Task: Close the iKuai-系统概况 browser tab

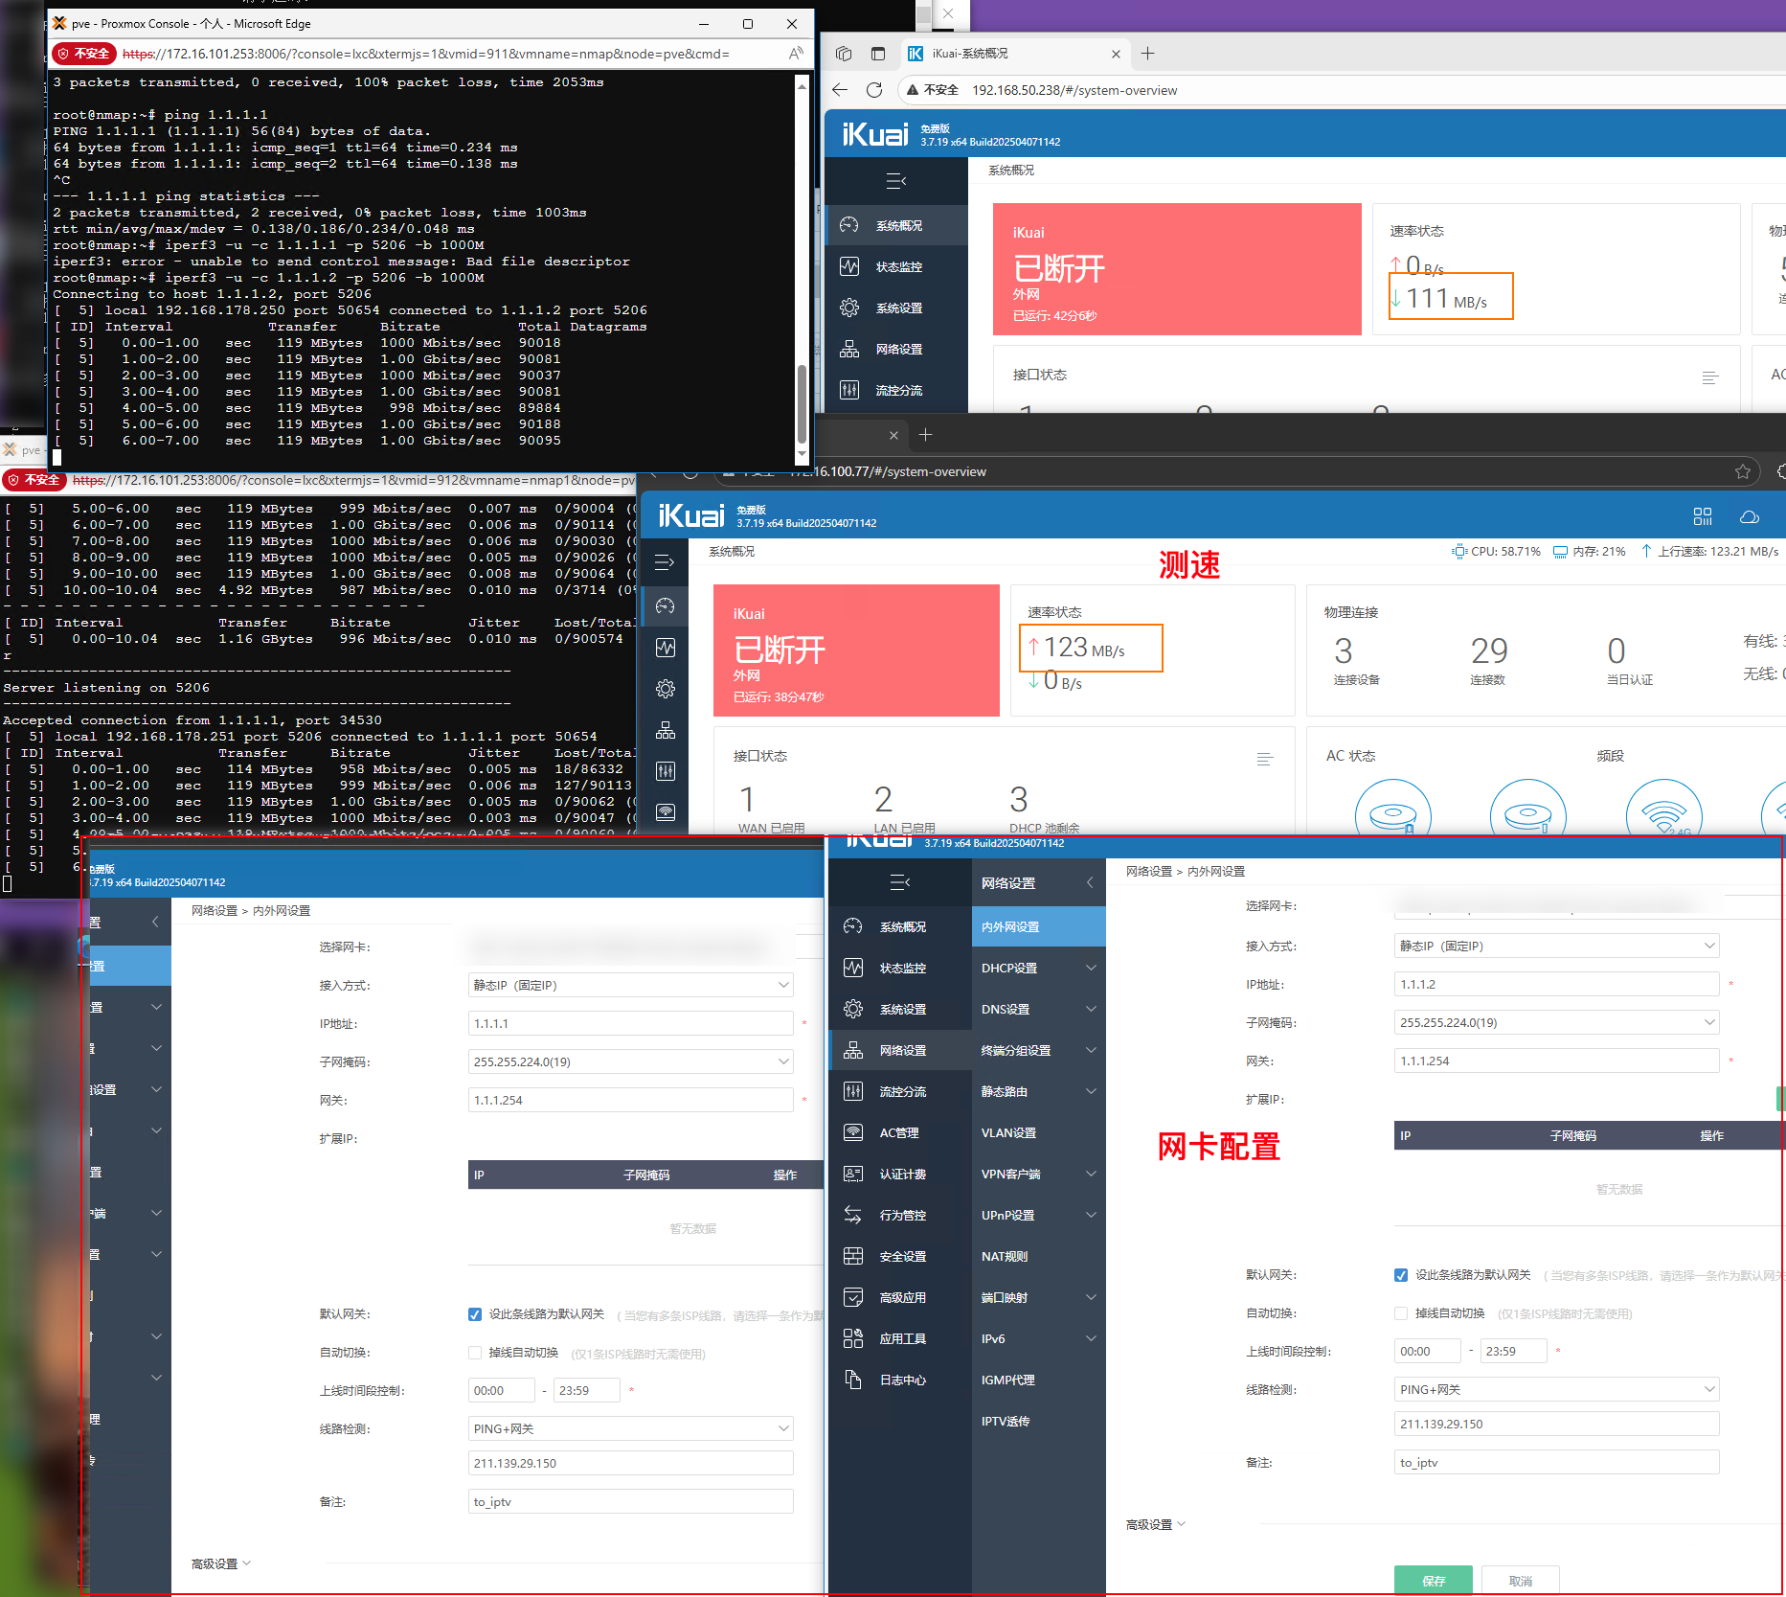Action: (1116, 54)
